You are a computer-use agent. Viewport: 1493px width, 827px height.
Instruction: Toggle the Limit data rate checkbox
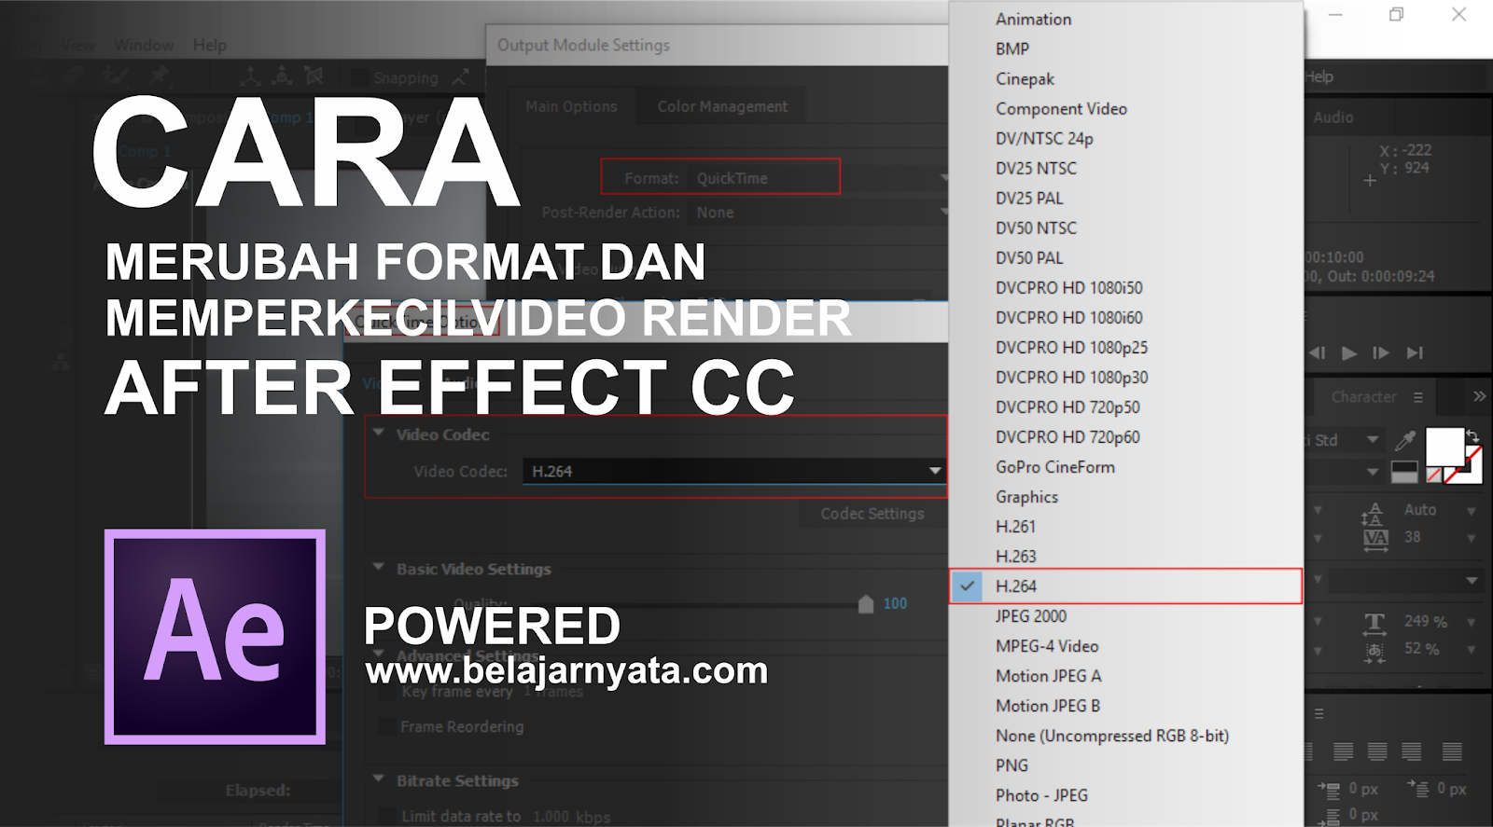386,816
